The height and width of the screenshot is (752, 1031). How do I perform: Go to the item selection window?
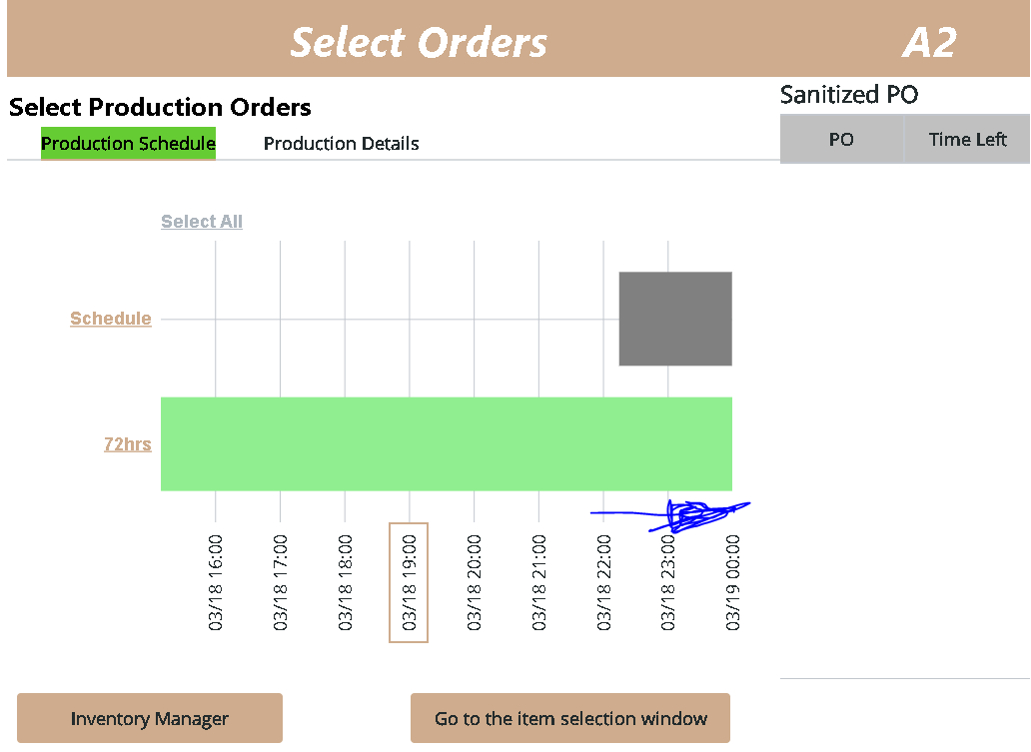click(570, 719)
